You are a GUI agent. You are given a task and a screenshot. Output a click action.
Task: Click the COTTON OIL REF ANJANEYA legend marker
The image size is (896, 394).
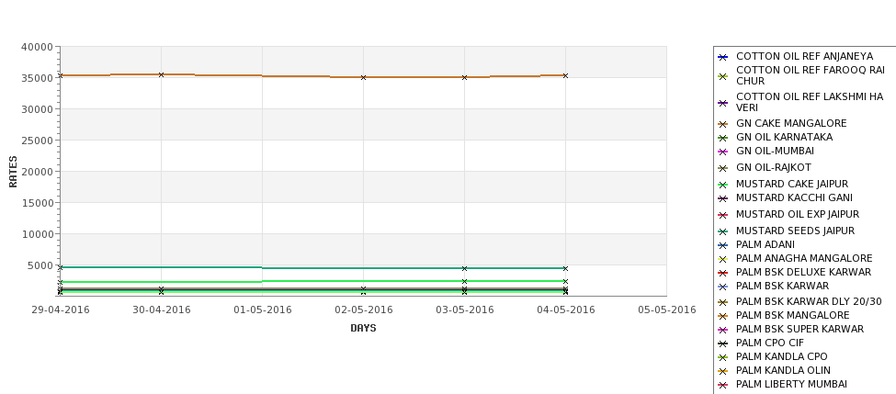pyautogui.click(x=723, y=57)
